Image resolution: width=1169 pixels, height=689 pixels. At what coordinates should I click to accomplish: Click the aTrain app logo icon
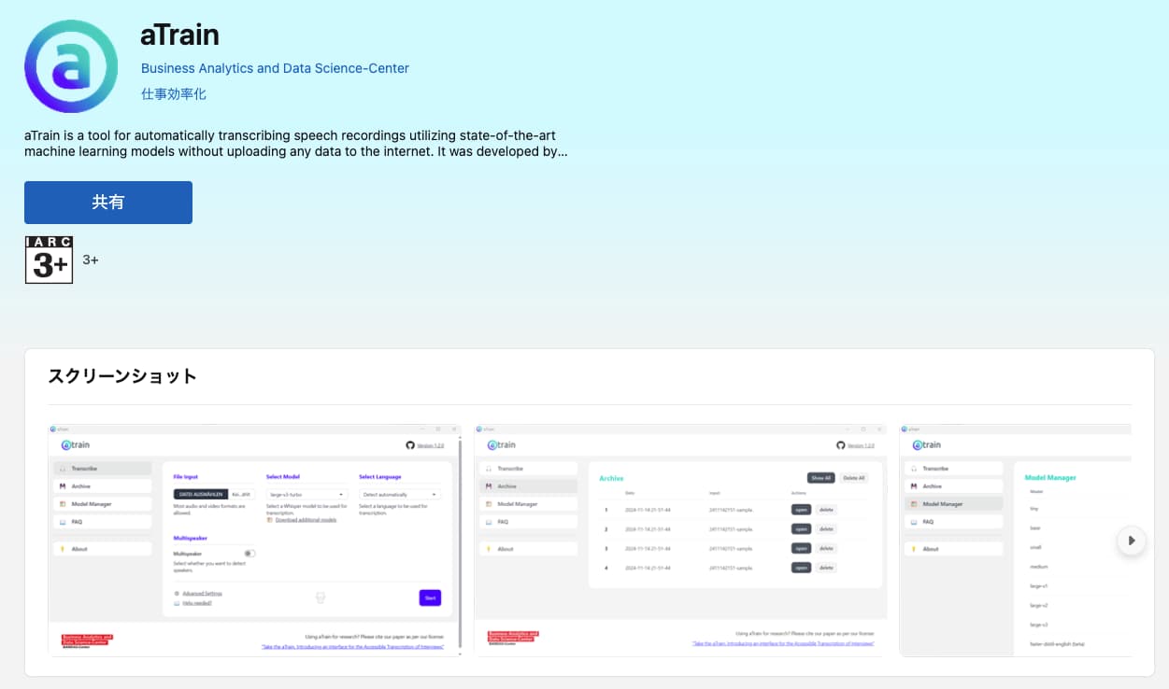[71, 66]
